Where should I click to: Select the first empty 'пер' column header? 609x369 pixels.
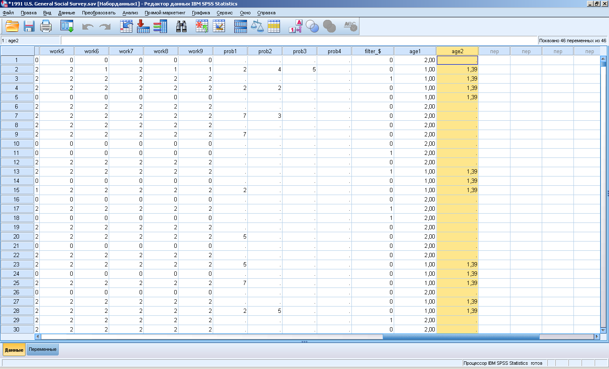pos(494,51)
